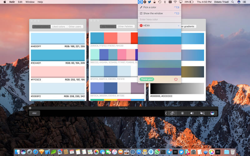Open the Other Palletes tab
250x156 pixels.
click(x=125, y=27)
